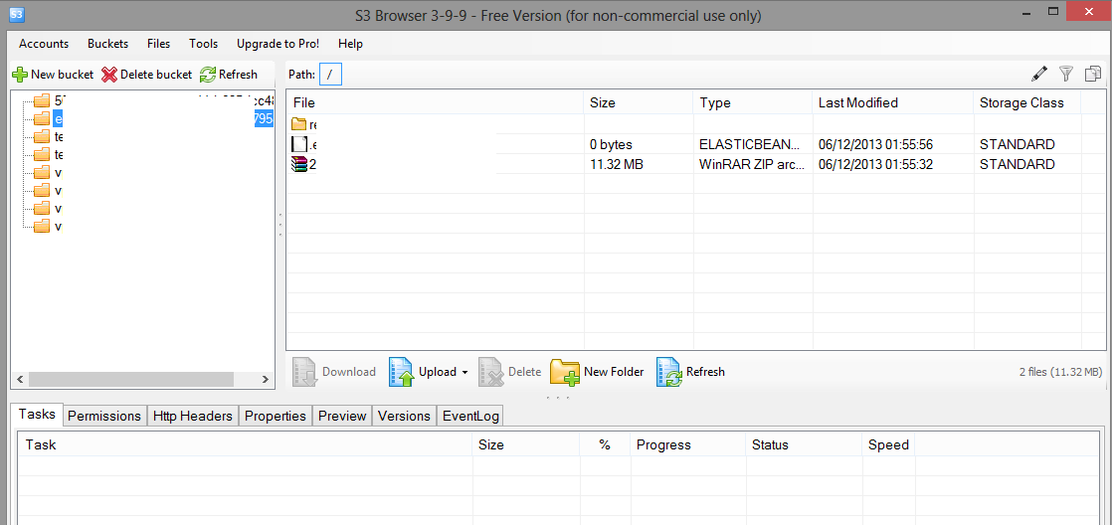Click the Progress column header
The width and height of the screenshot is (1112, 525).
[688, 444]
